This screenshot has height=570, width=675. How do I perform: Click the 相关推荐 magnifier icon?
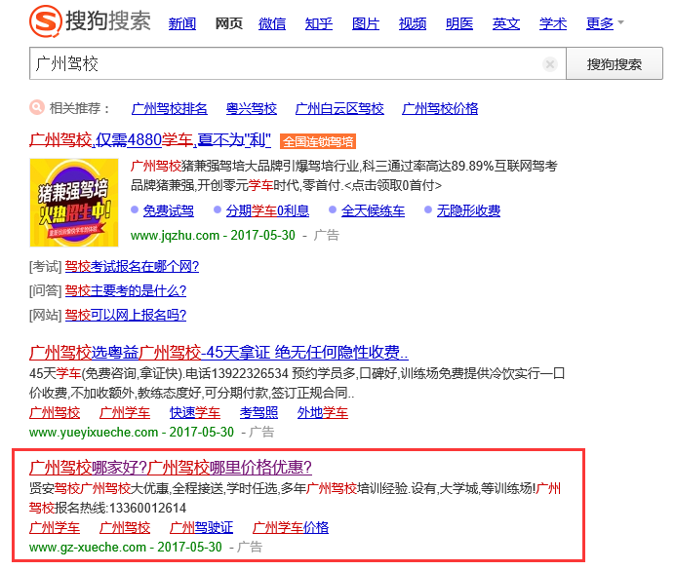click(37, 107)
